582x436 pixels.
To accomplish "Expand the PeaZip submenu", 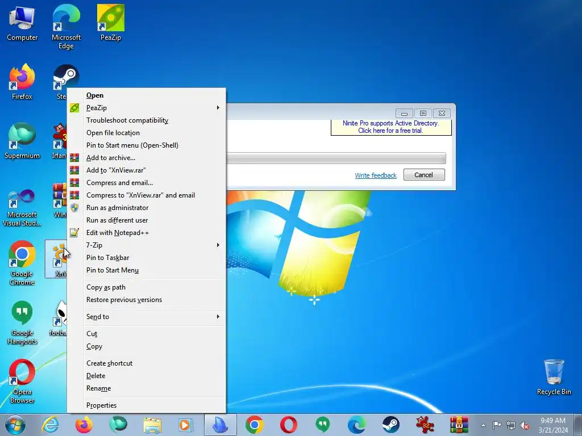I will pos(147,107).
